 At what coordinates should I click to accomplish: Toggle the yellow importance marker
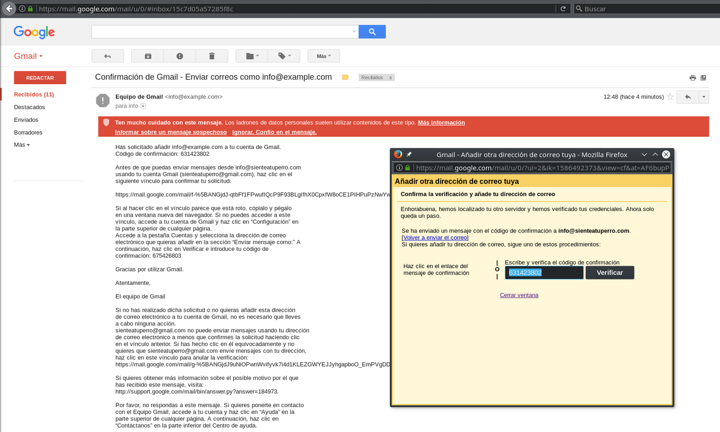pos(345,78)
